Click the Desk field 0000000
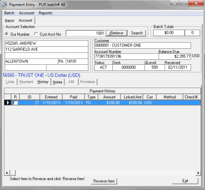Screen dimensions: 205x190 tap(128, 68)
